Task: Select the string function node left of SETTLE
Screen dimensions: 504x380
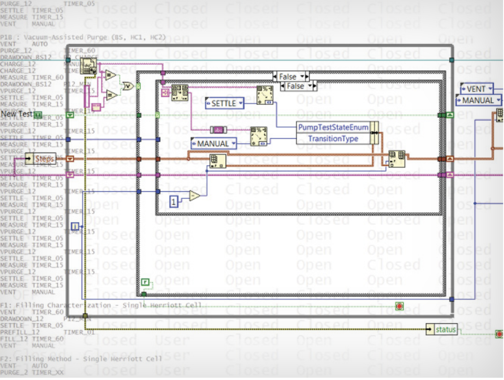Action: (x=179, y=93)
